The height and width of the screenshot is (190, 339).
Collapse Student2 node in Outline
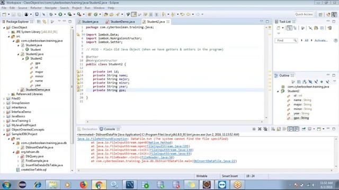(278, 91)
